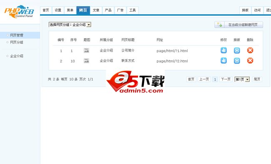271x164 pixels.
Task: Open the 选择网页分组 dropdown
Action: (x=70, y=25)
